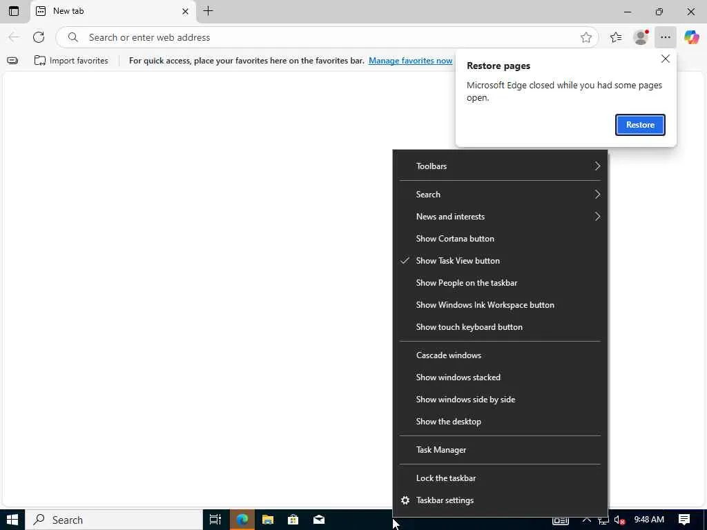
Task: Enable Show Windows Ink Workspace button
Action: pyautogui.click(x=500, y=304)
